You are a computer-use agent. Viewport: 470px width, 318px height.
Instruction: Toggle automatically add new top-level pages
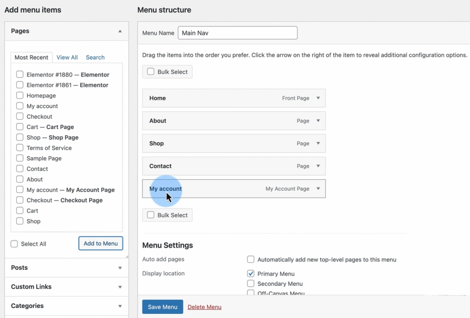(x=251, y=260)
